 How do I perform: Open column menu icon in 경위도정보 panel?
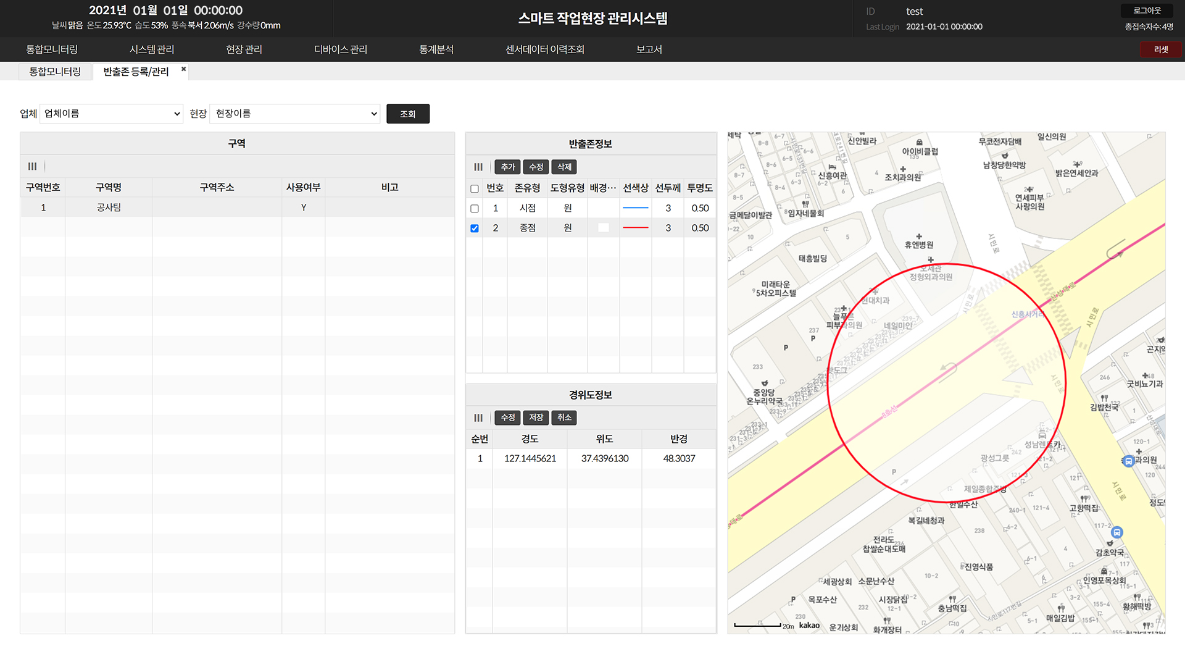pyautogui.click(x=478, y=417)
